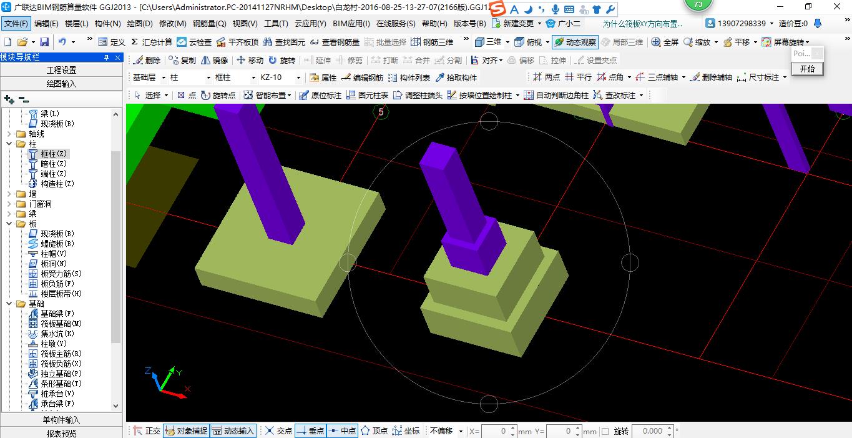Screen dimensions: 852x438
Task: Toggle 中点 midpoint snap
Action: (x=341, y=431)
